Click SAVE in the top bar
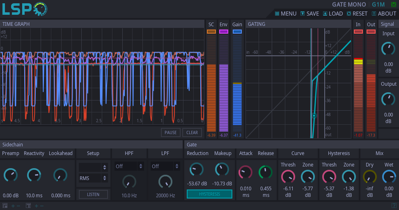This screenshot has height=210, width=399. [310, 14]
